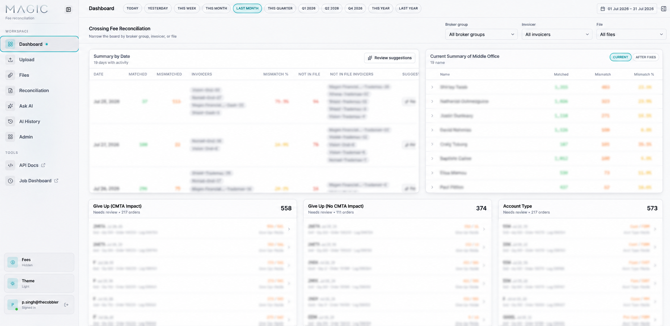The image size is (670, 326).
Task: Click the 374 count on Give Up (No CMTA Impact)
Action: pyautogui.click(x=481, y=208)
